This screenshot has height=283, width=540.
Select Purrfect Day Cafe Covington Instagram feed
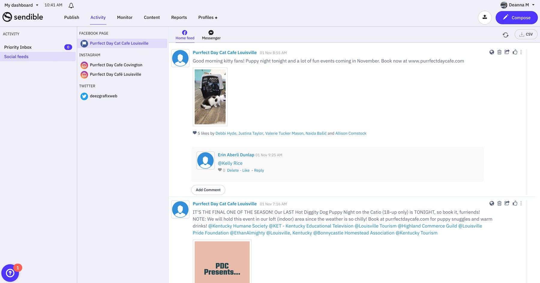pos(116,65)
